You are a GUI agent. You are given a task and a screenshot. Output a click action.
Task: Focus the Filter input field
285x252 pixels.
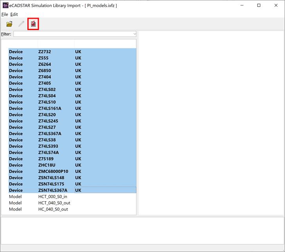[x=75, y=34]
